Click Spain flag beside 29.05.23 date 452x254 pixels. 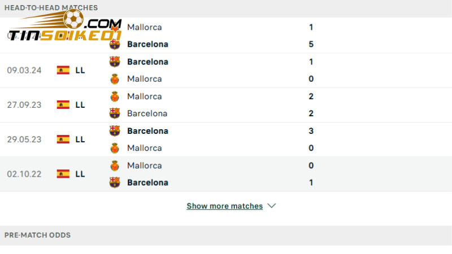click(x=63, y=139)
